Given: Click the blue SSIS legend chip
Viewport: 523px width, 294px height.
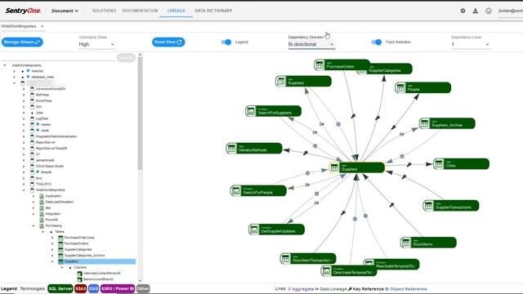Looking at the screenshot, I should [93, 288].
